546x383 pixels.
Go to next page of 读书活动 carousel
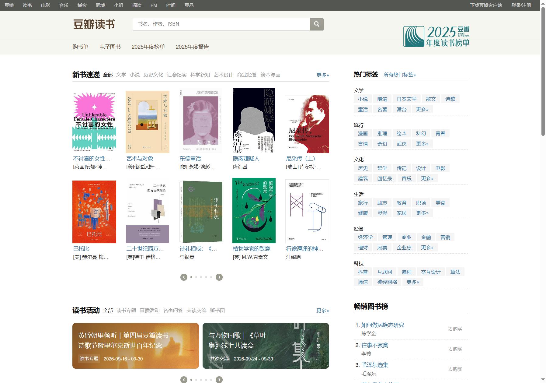coord(219,380)
